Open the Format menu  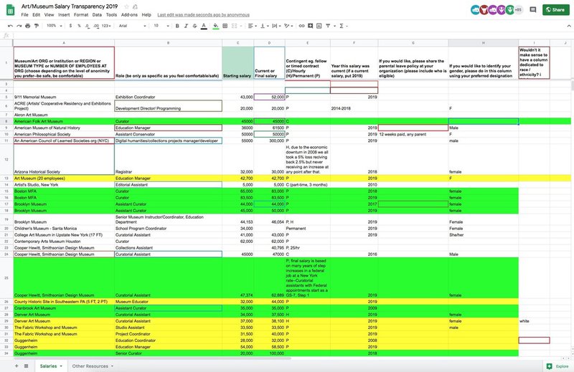pyautogui.click(x=80, y=14)
